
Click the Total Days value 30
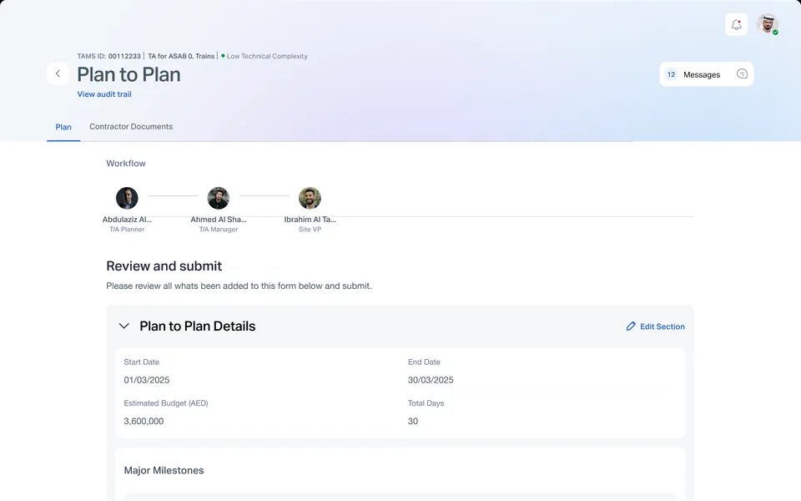(413, 421)
